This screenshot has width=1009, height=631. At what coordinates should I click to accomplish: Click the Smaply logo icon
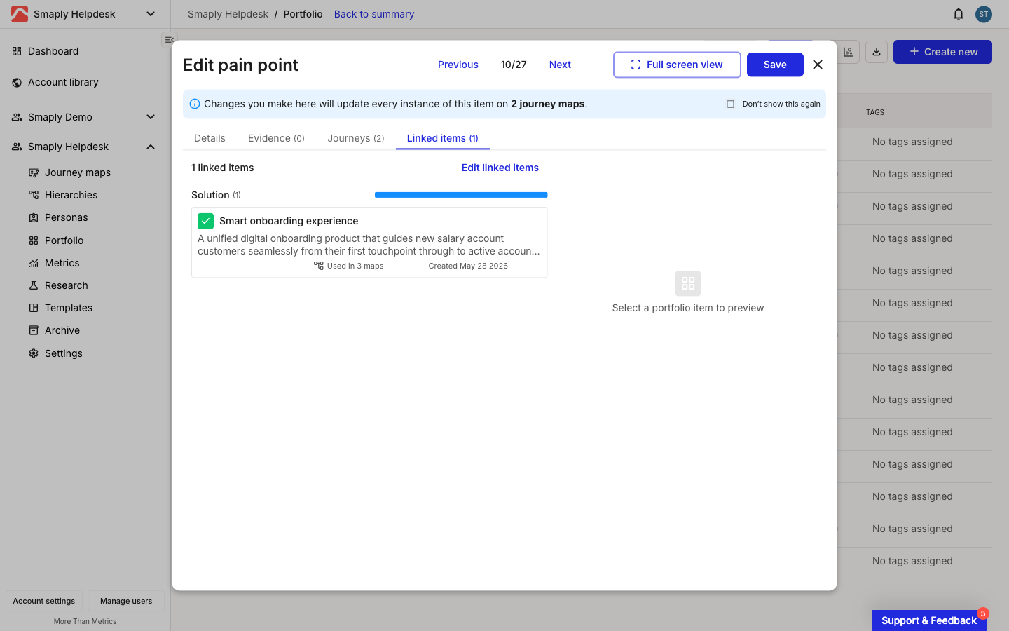[20, 14]
